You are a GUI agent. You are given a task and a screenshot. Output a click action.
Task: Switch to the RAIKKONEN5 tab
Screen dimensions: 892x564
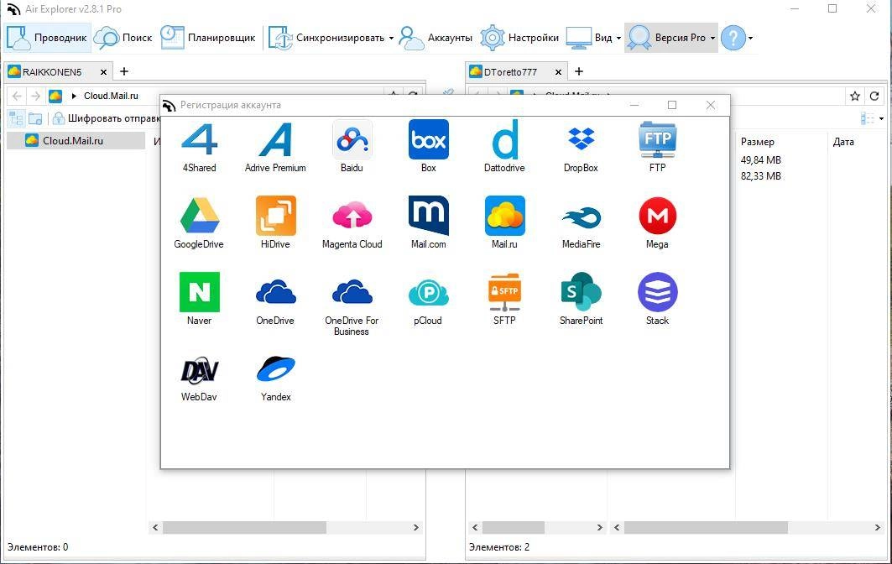pyautogui.click(x=51, y=71)
